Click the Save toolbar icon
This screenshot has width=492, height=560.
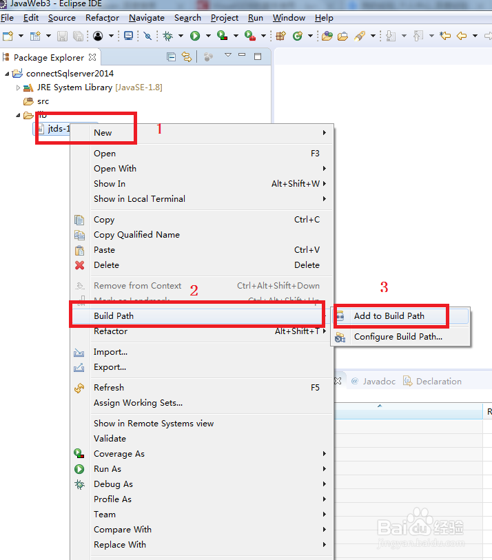pyautogui.click(x=62, y=36)
